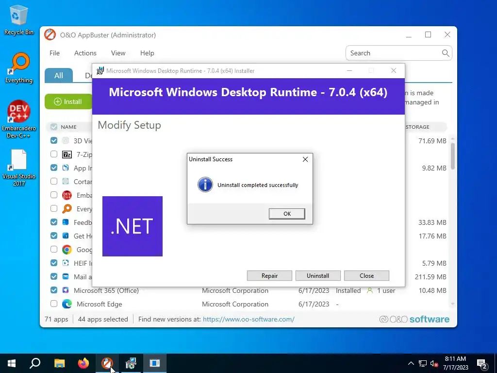Click the Microsoft Edge icon in list
Image resolution: width=497 pixels, height=373 pixels.
click(x=67, y=304)
